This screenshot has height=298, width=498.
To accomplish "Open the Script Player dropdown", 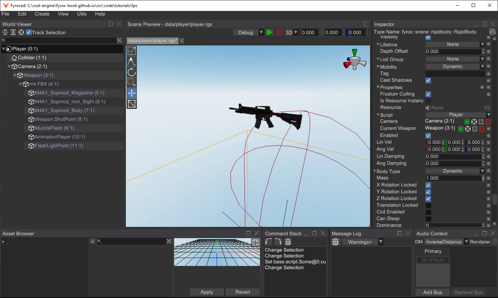I will click(x=458, y=115).
